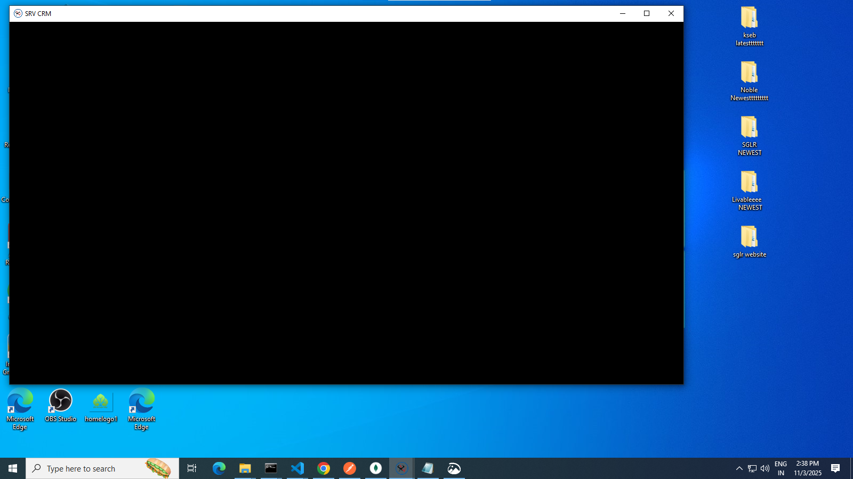Select the 'kseb latesttttttt' desktop folder

(749, 26)
